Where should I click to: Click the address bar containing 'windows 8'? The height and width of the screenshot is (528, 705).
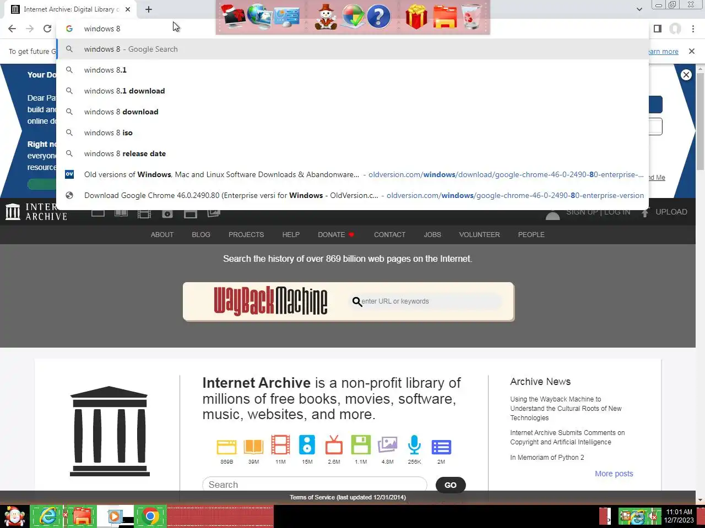tap(352, 29)
